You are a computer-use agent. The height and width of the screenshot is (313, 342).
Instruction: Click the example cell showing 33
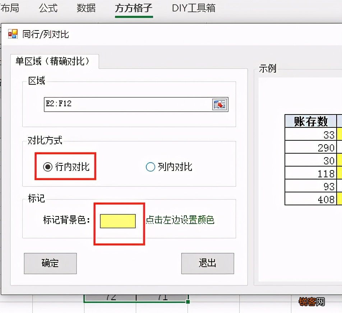coord(311,134)
